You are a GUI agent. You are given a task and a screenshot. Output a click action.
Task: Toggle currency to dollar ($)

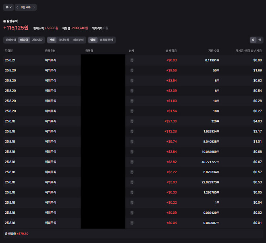(x=253, y=40)
